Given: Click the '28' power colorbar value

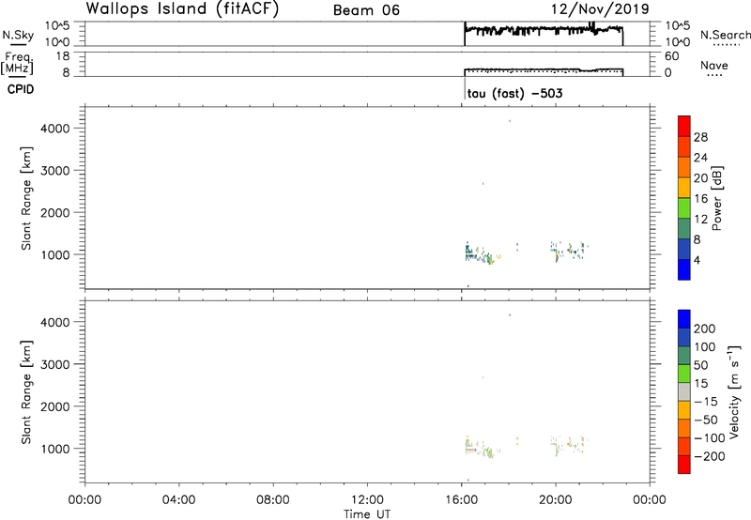Looking at the screenshot, I should click(x=700, y=137).
